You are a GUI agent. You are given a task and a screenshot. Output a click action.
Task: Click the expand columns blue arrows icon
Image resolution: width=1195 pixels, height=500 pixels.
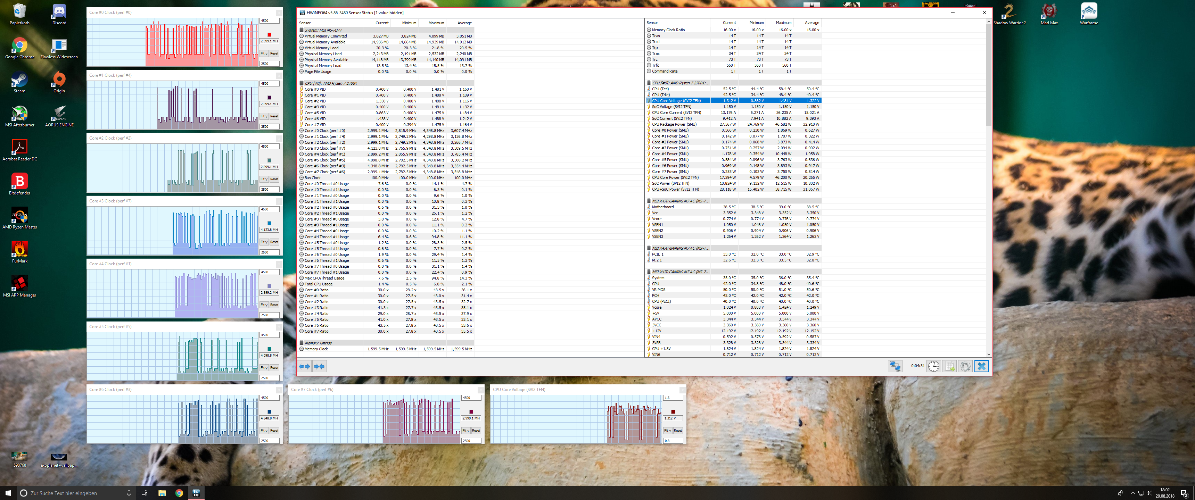(x=304, y=366)
